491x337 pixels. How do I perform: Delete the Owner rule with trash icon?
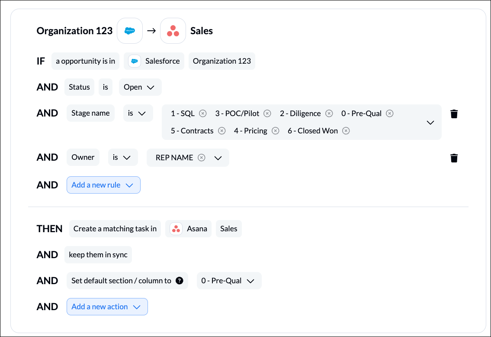[x=454, y=158]
